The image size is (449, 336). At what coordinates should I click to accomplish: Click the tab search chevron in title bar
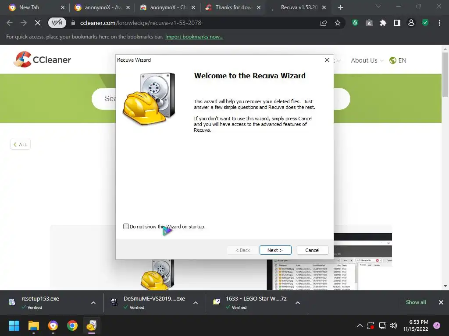click(x=378, y=6)
